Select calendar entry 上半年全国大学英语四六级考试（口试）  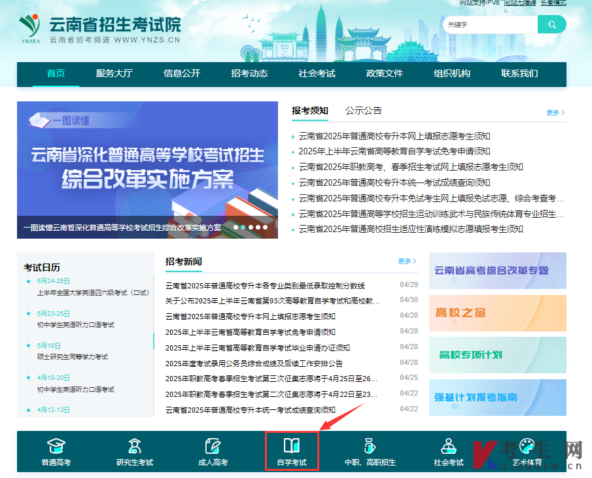click(x=94, y=293)
